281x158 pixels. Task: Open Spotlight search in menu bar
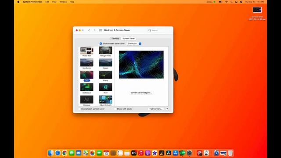point(231,2)
